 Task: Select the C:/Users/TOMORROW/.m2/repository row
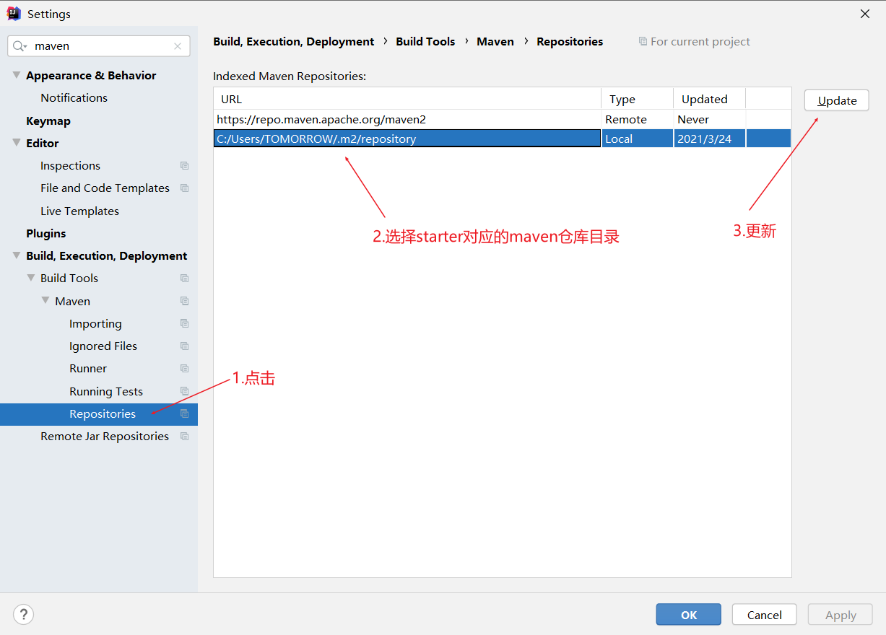[x=503, y=139]
